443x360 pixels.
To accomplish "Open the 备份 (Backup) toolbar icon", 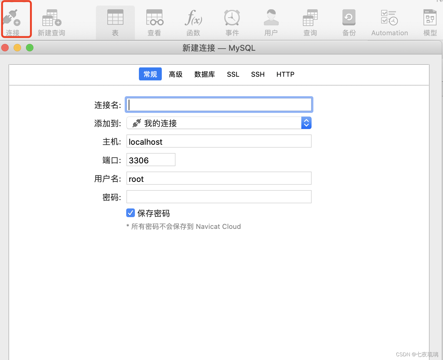I will 349,22.
